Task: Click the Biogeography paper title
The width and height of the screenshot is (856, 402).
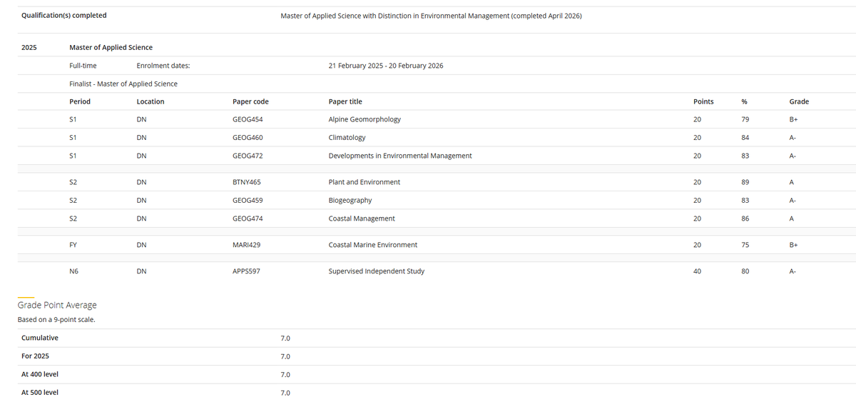Action: tap(350, 201)
